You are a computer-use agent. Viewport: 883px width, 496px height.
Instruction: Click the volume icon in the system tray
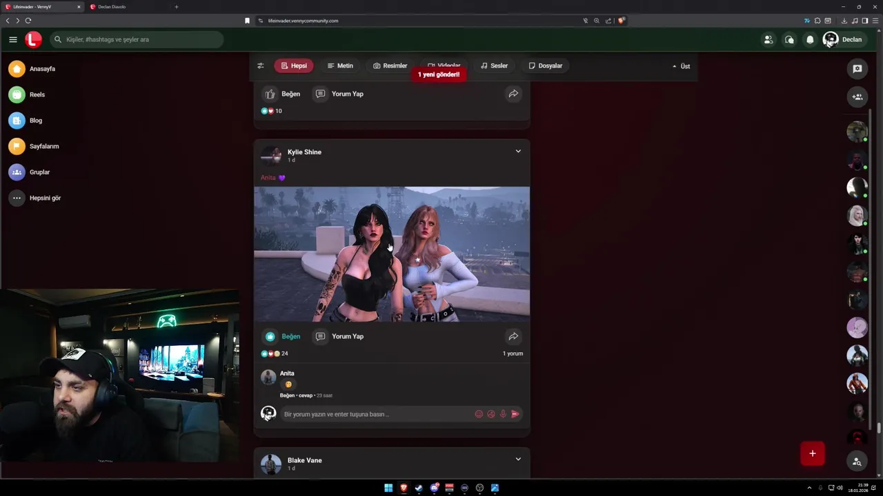840,488
